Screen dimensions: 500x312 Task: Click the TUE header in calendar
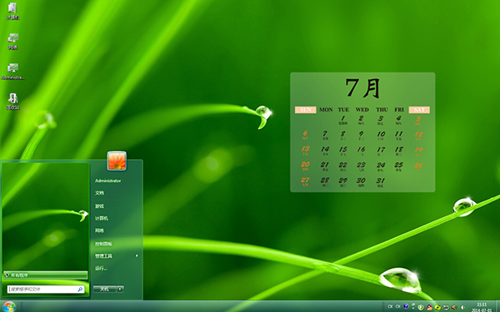pyautogui.click(x=343, y=110)
